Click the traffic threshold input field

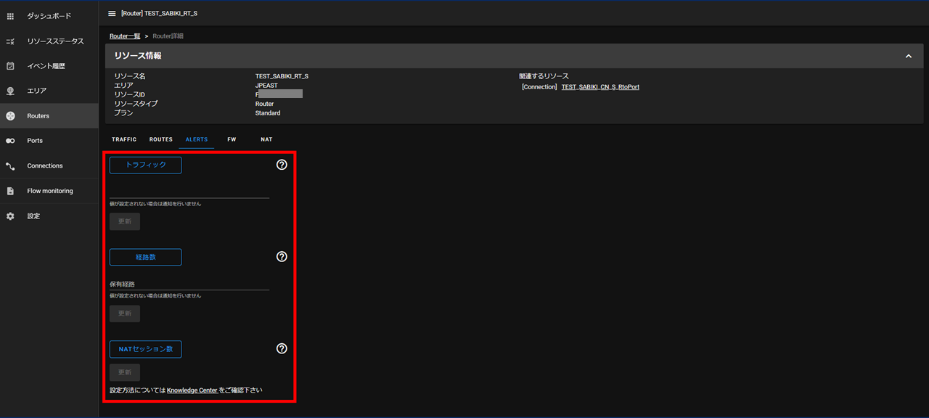pos(189,190)
